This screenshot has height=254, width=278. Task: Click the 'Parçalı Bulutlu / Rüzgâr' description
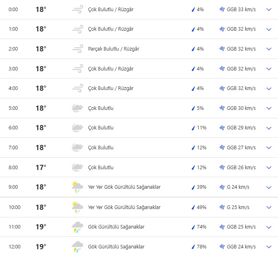click(x=113, y=49)
